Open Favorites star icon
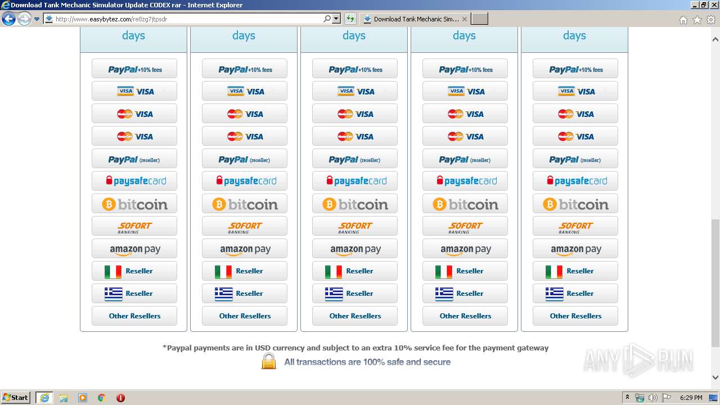 click(697, 20)
